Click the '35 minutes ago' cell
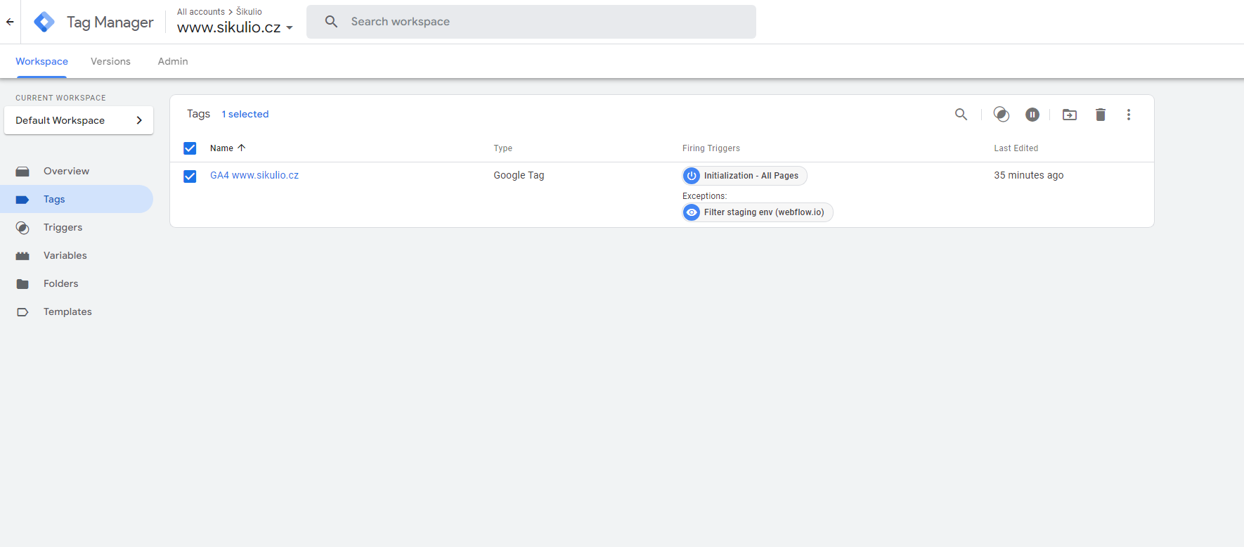1244x547 pixels. pos(1029,175)
